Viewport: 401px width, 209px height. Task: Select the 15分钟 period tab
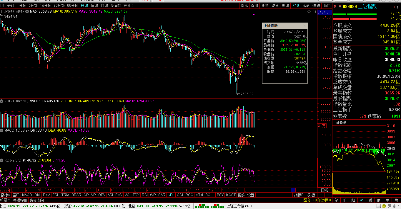click(46, 6)
